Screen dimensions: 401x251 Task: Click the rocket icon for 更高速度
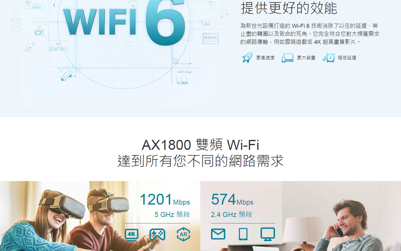point(247,58)
